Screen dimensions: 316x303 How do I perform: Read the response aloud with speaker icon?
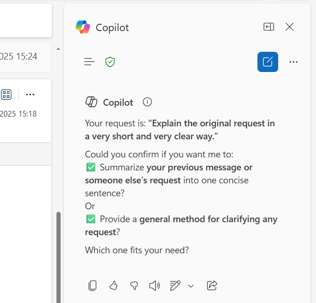(x=154, y=286)
